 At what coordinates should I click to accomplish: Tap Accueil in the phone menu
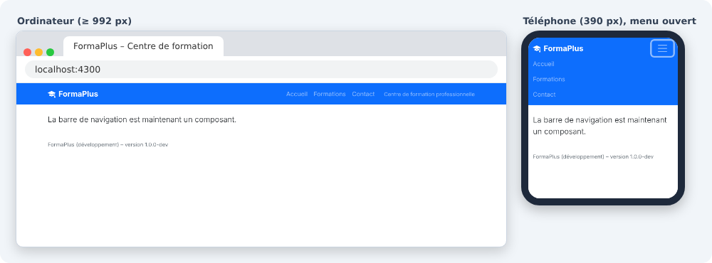(x=543, y=64)
